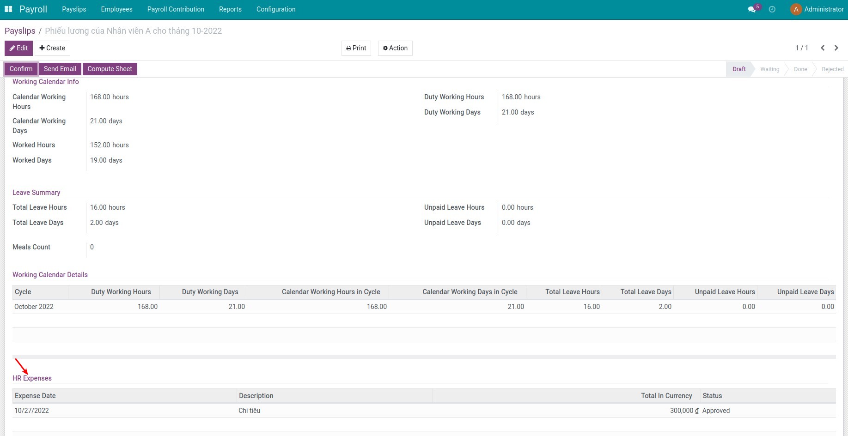848x436 pixels.
Task: Return to Payslips via the breadcrumb link
Action: (x=20, y=30)
